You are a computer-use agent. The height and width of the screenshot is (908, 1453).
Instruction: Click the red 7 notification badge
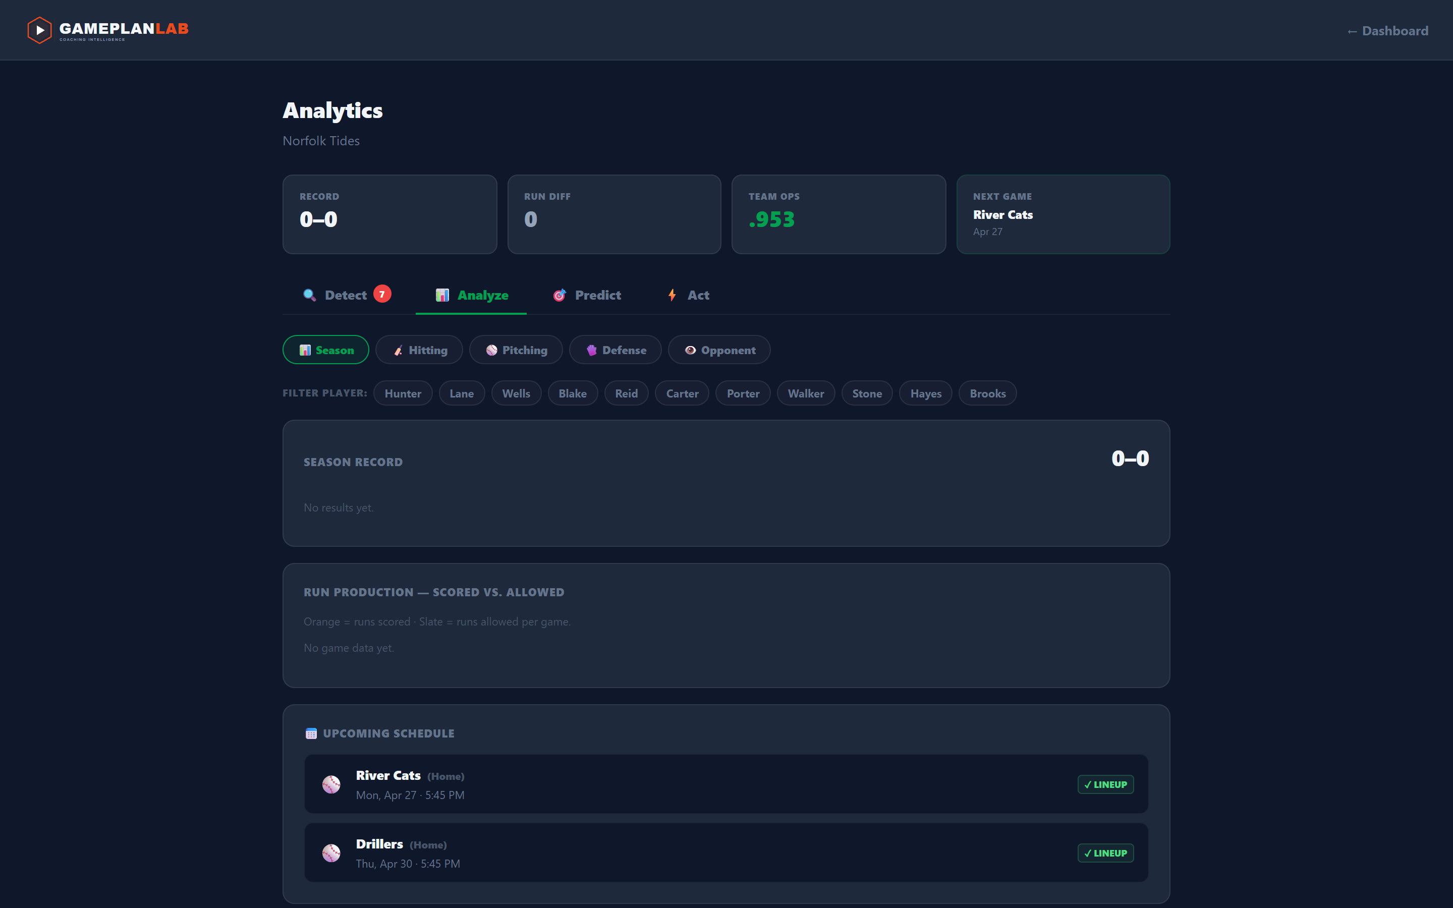tap(382, 294)
